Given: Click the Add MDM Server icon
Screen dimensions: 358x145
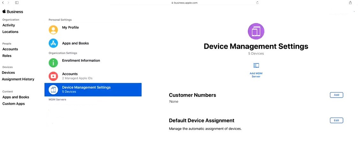Looking at the screenshot, I should [256, 66].
